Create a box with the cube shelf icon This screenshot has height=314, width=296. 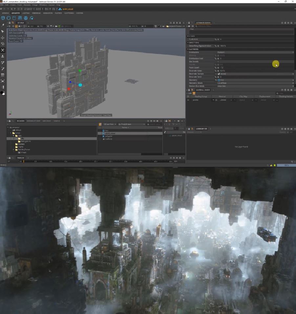coord(3,18)
